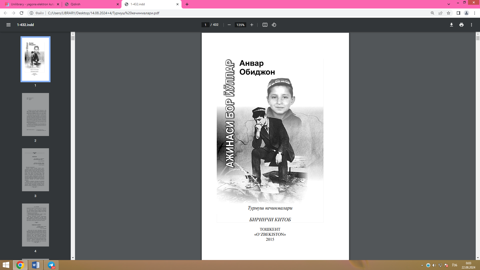
Task: Open Chrome's three-dot menu
Action: (x=474, y=13)
